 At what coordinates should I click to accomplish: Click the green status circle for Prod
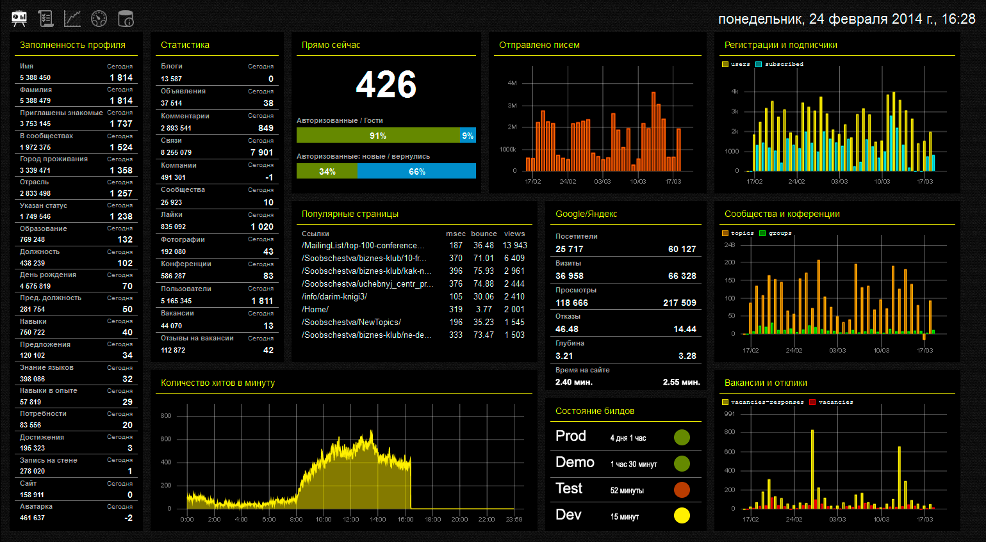tap(682, 437)
